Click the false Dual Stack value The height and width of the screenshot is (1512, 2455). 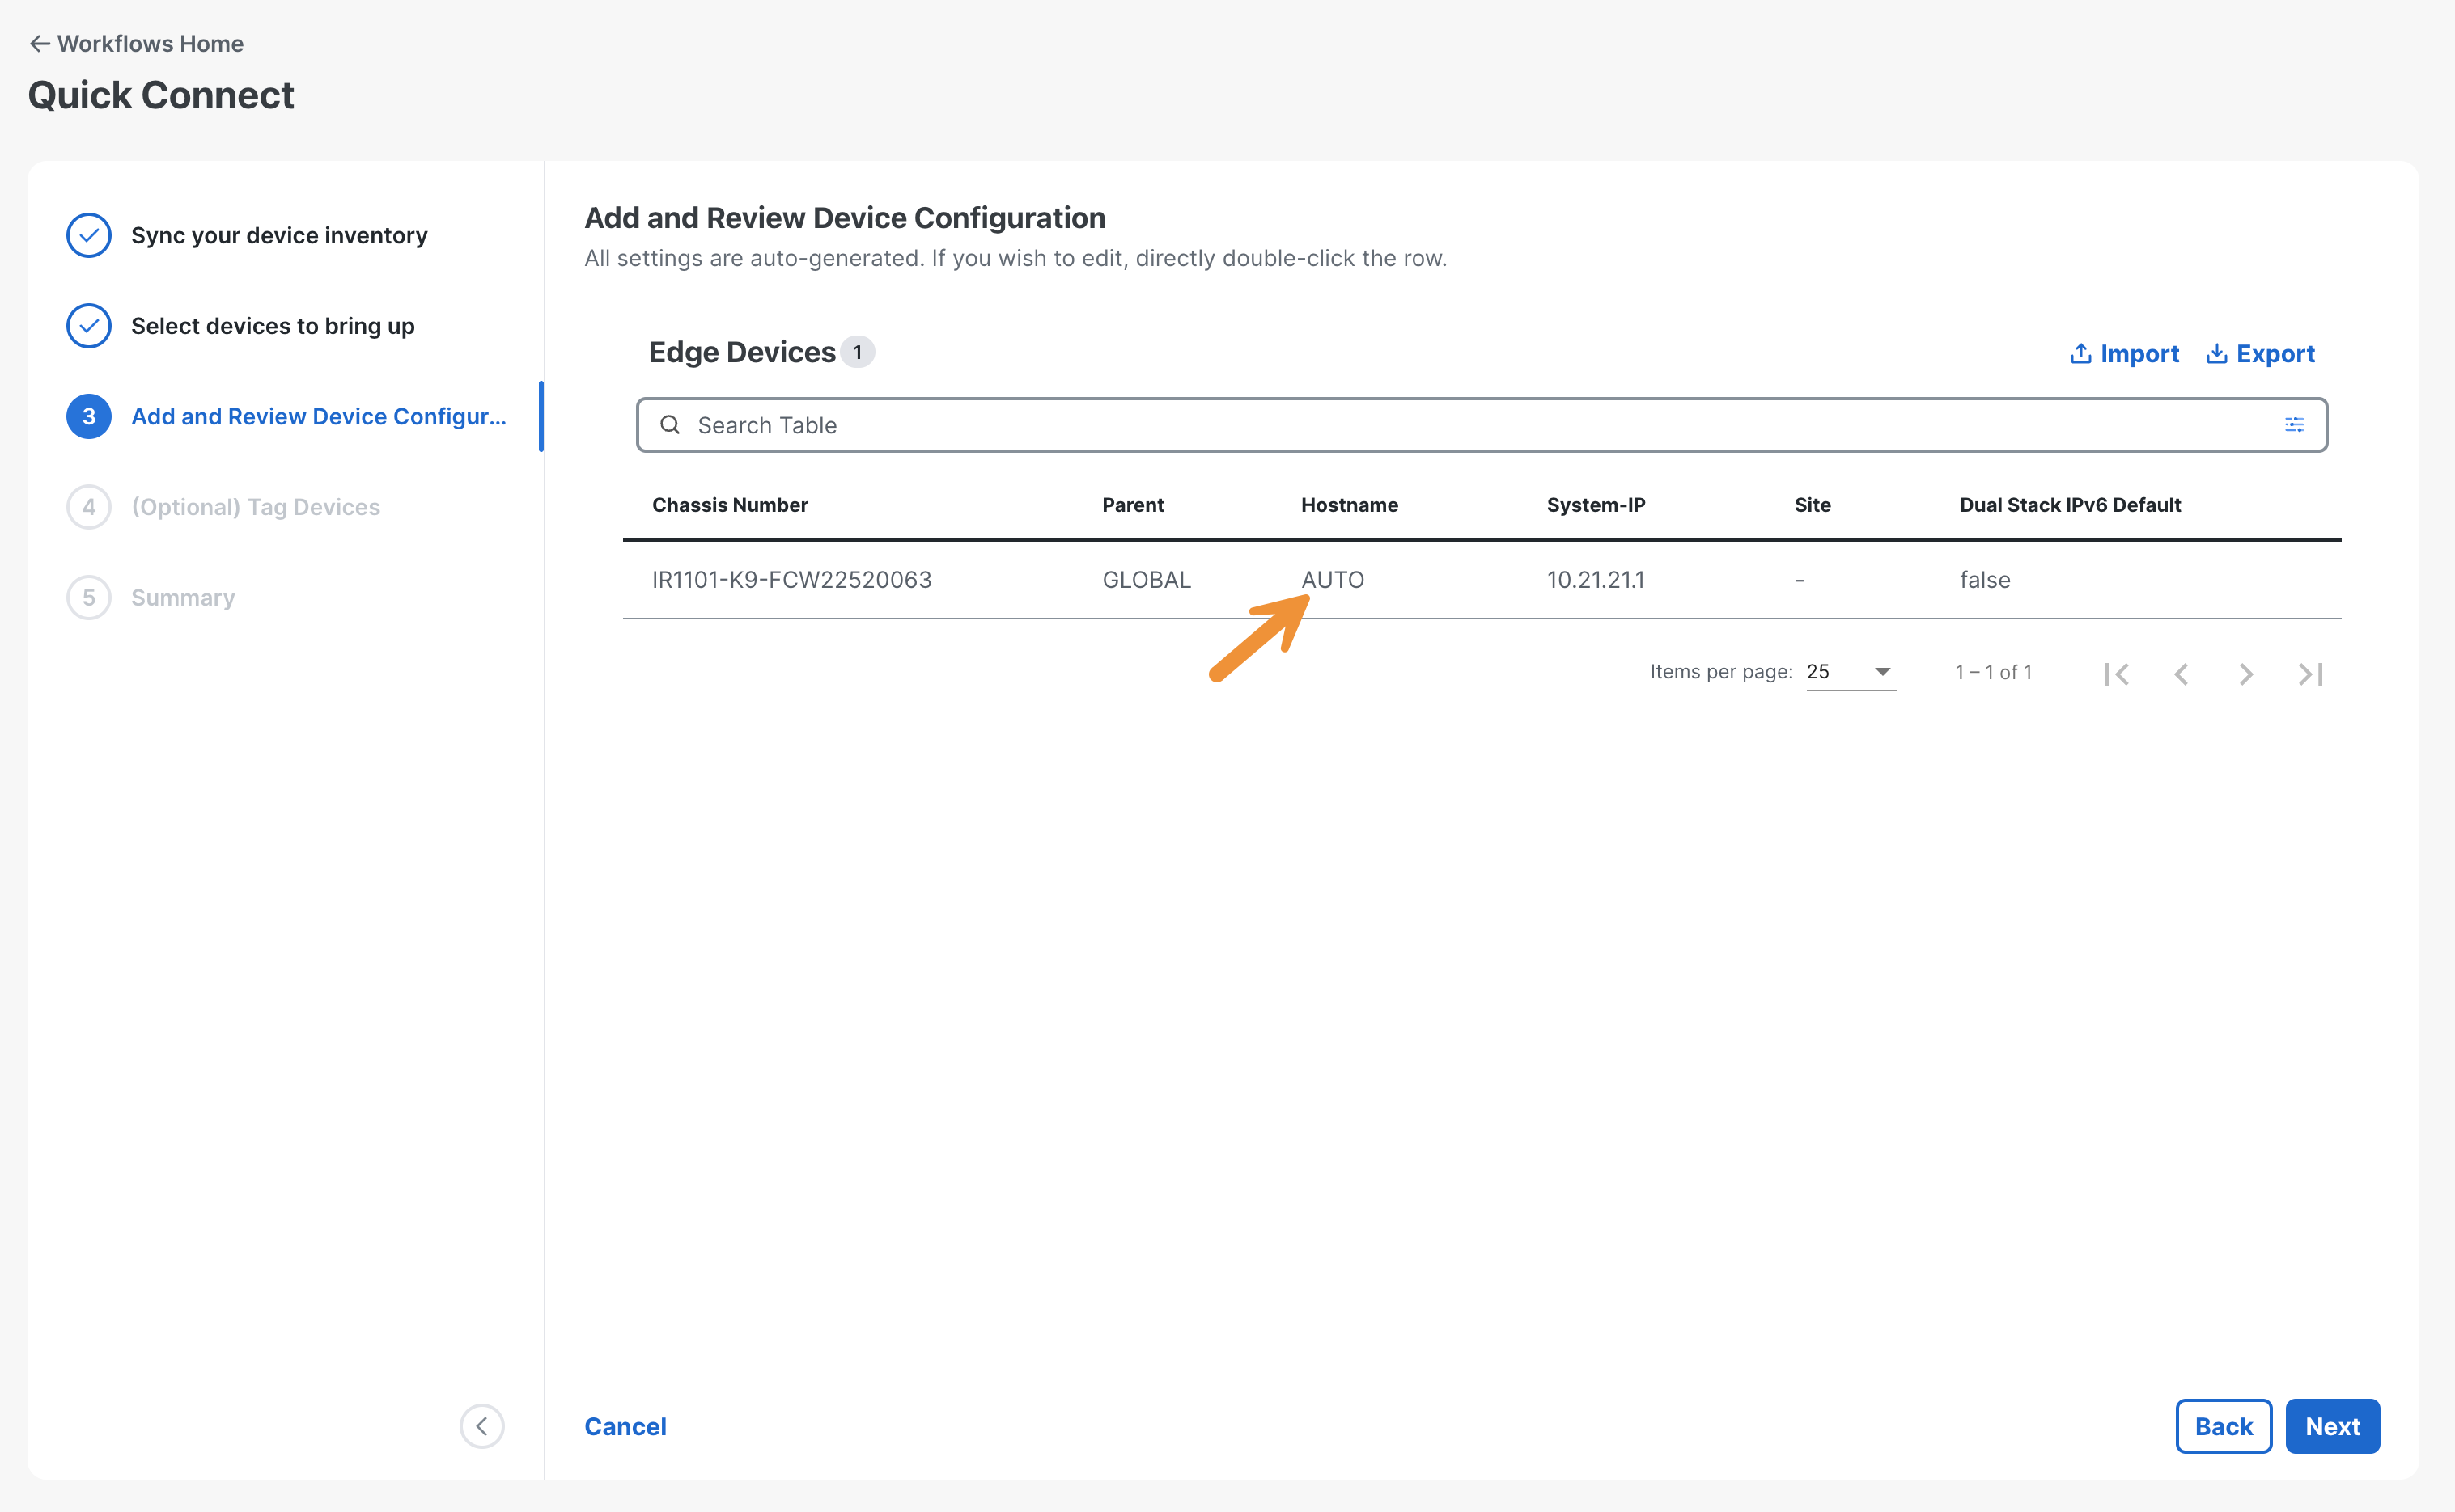tap(1986, 580)
